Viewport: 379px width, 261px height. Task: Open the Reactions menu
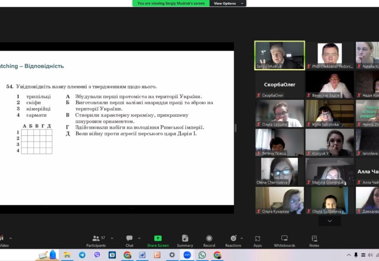click(233, 241)
